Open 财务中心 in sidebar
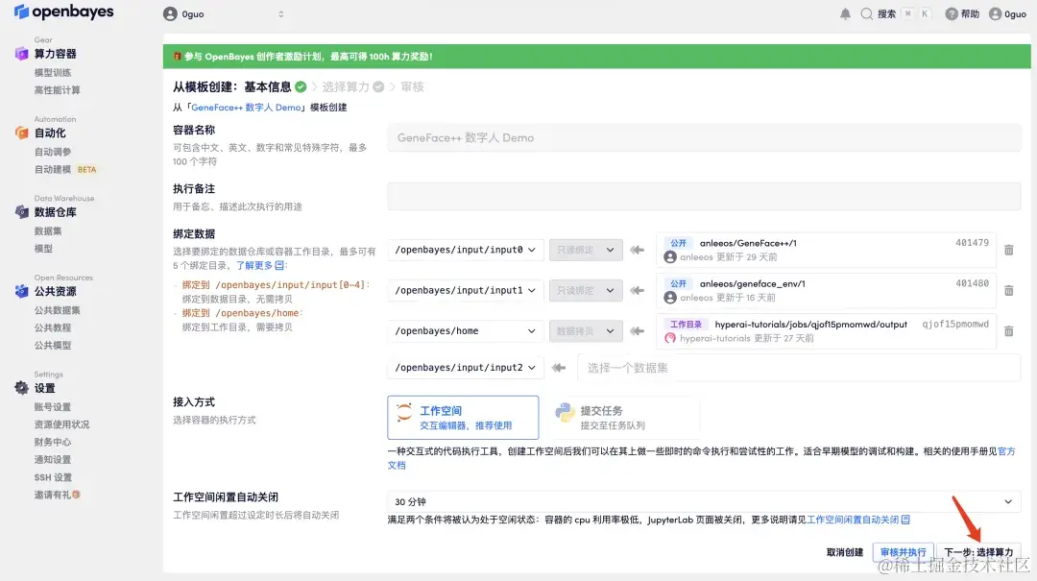The height and width of the screenshot is (581, 1037). (x=53, y=442)
